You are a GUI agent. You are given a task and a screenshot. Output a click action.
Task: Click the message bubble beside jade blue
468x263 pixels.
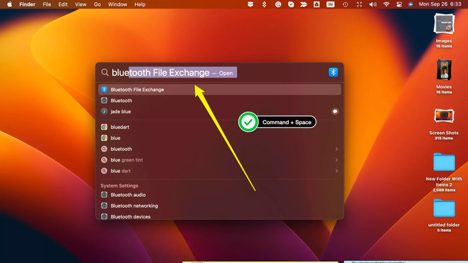pos(335,111)
